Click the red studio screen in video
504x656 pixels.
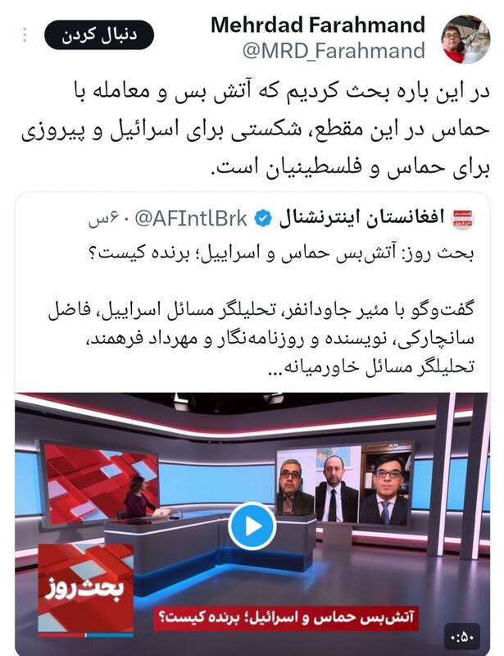pyautogui.click(x=98, y=481)
